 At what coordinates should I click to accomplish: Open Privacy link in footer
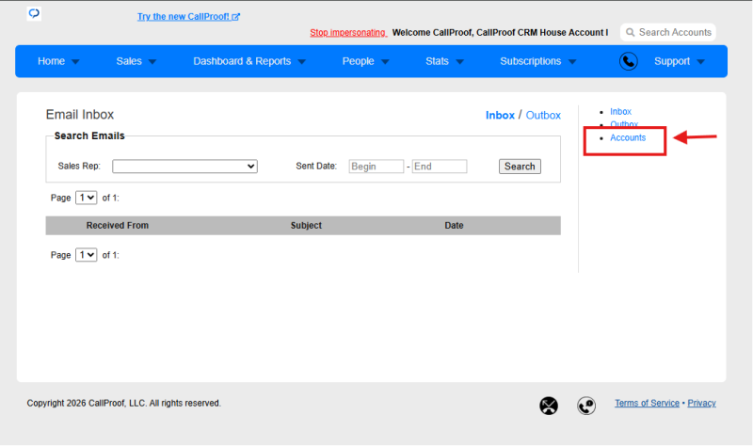(x=701, y=404)
